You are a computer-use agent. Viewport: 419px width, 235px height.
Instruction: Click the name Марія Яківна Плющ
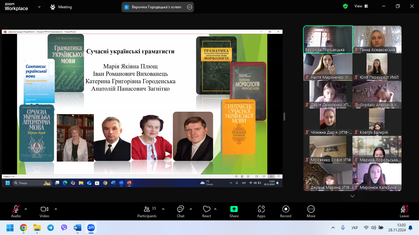[x=130, y=66]
